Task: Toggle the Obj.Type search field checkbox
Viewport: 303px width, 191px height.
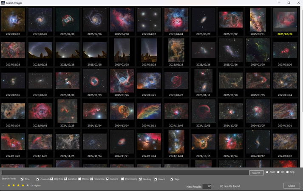Action: 51,179
